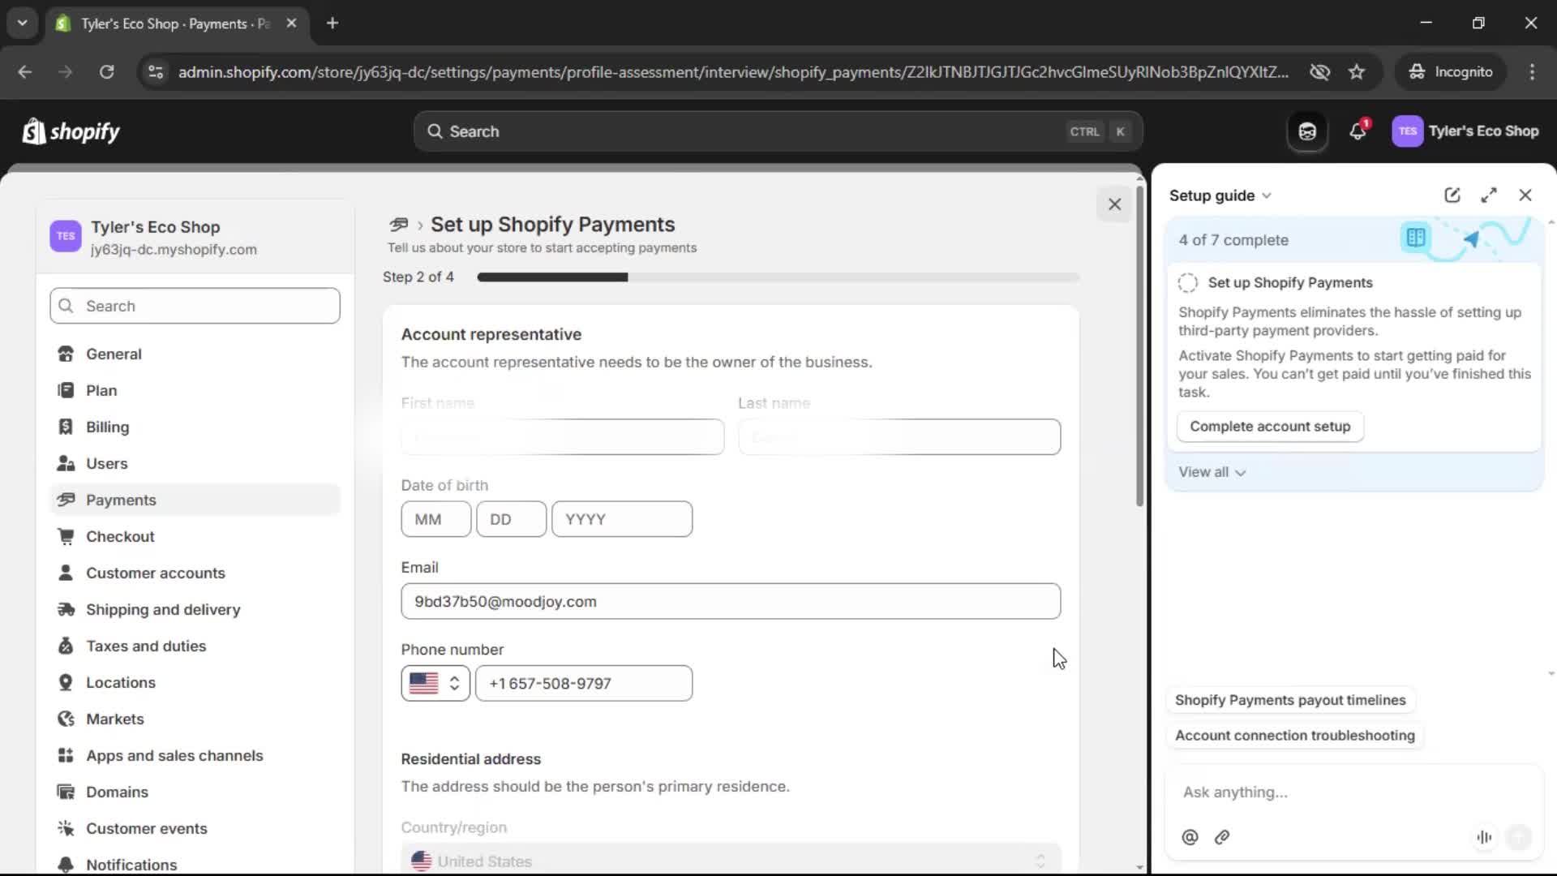Viewport: 1557px width, 876px height.
Task: Open Locations settings
Action: coord(195,683)
